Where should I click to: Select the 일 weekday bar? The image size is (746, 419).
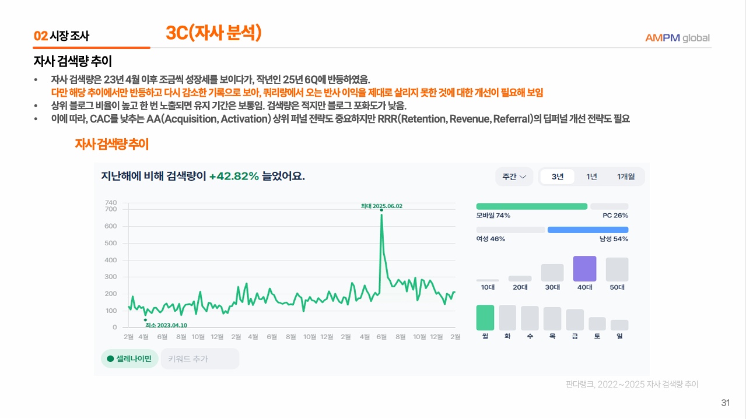pyautogui.click(x=619, y=325)
